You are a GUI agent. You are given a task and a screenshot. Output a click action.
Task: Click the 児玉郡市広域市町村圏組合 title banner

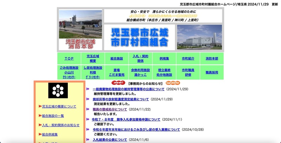tap(139, 38)
